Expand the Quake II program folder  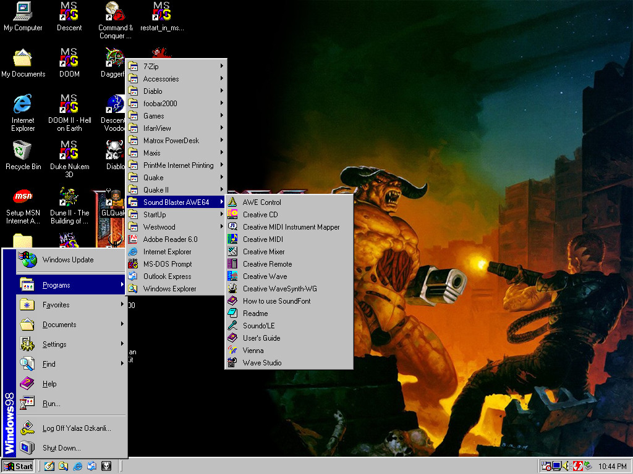[x=156, y=190]
